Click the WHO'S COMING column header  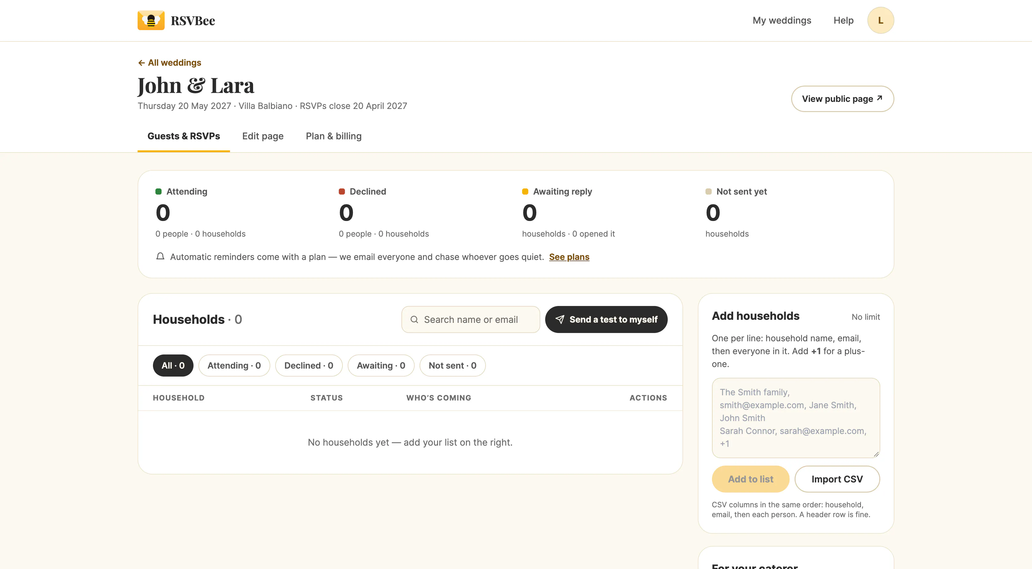coord(439,398)
